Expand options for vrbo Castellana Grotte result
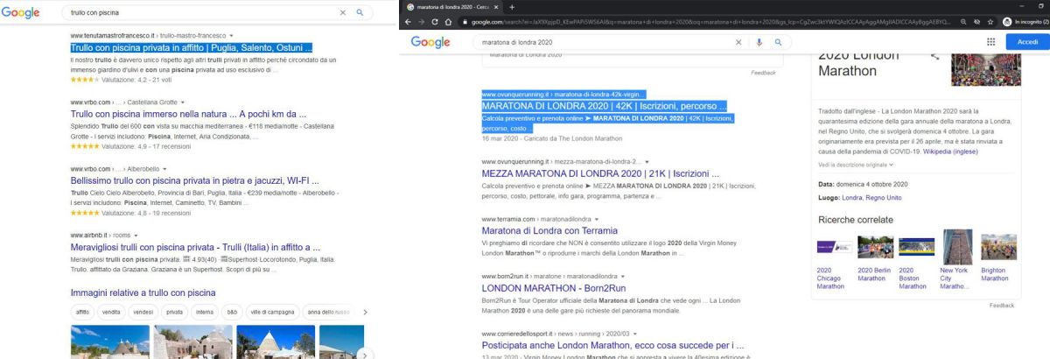 click(182, 102)
